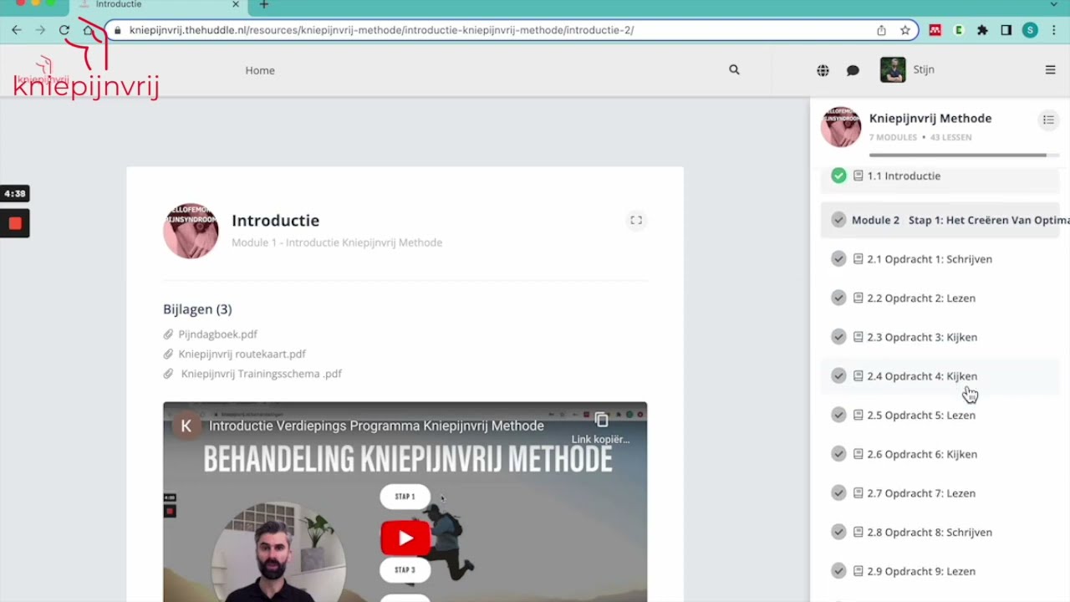Toggle check for 2.8 Opdracht 8: Schrijven
This screenshot has height=602, width=1070.
[x=838, y=532]
